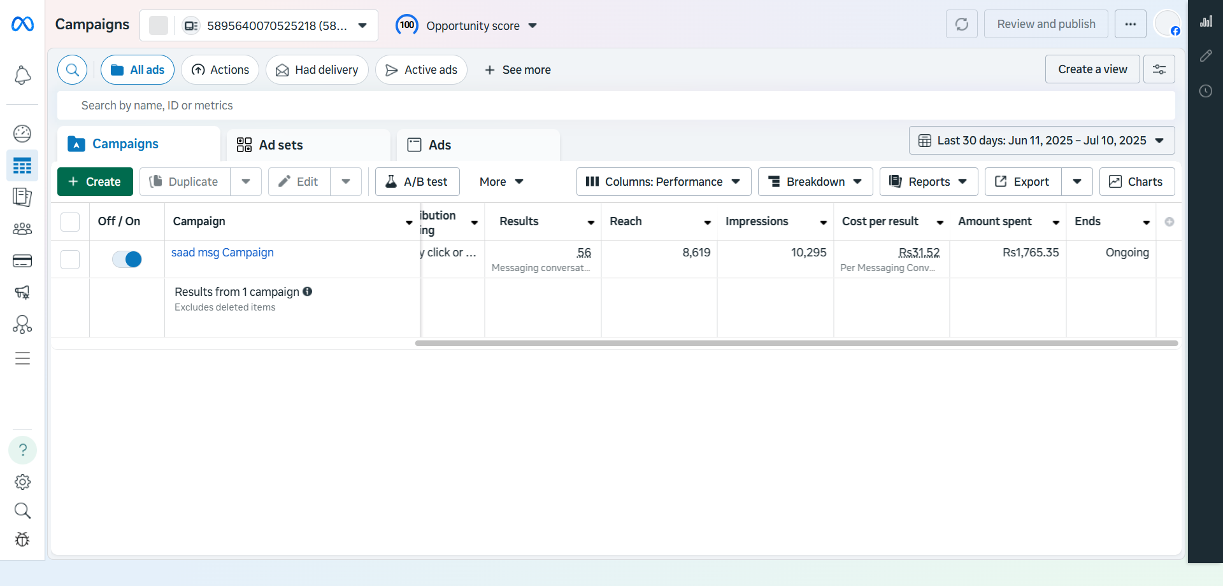Screen dimensions: 1223x586
Task: Select the saad msg Campaign row checkbox
Action: coord(70,259)
